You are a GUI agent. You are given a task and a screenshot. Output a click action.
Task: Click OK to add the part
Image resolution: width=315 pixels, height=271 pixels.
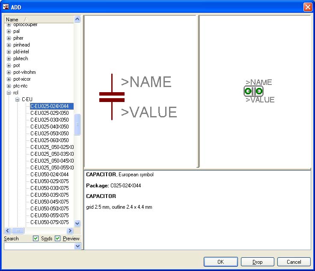(220, 262)
